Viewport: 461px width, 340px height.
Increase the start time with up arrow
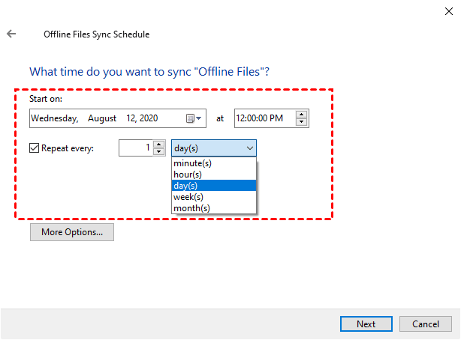(x=301, y=115)
